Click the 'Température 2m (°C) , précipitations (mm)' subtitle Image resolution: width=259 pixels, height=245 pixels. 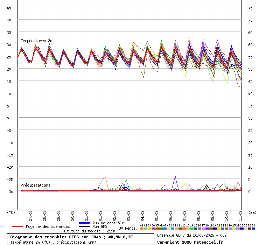pyautogui.click(x=53, y=242)
